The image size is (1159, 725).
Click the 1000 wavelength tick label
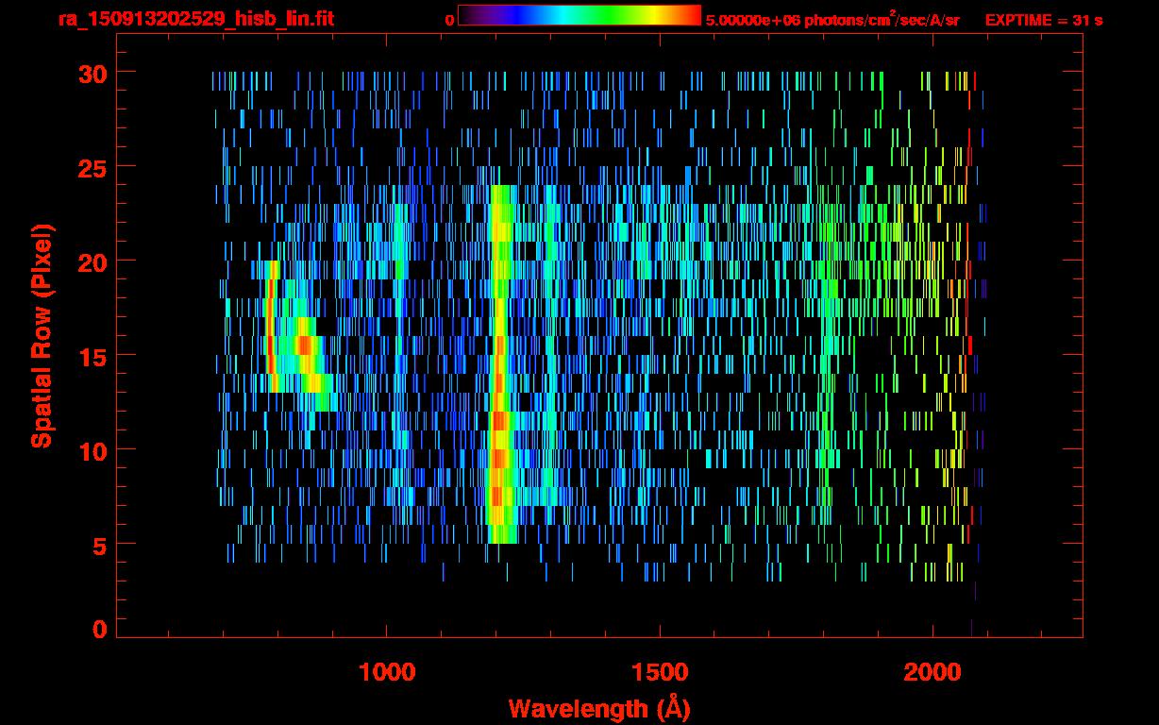tap(387, 672)
